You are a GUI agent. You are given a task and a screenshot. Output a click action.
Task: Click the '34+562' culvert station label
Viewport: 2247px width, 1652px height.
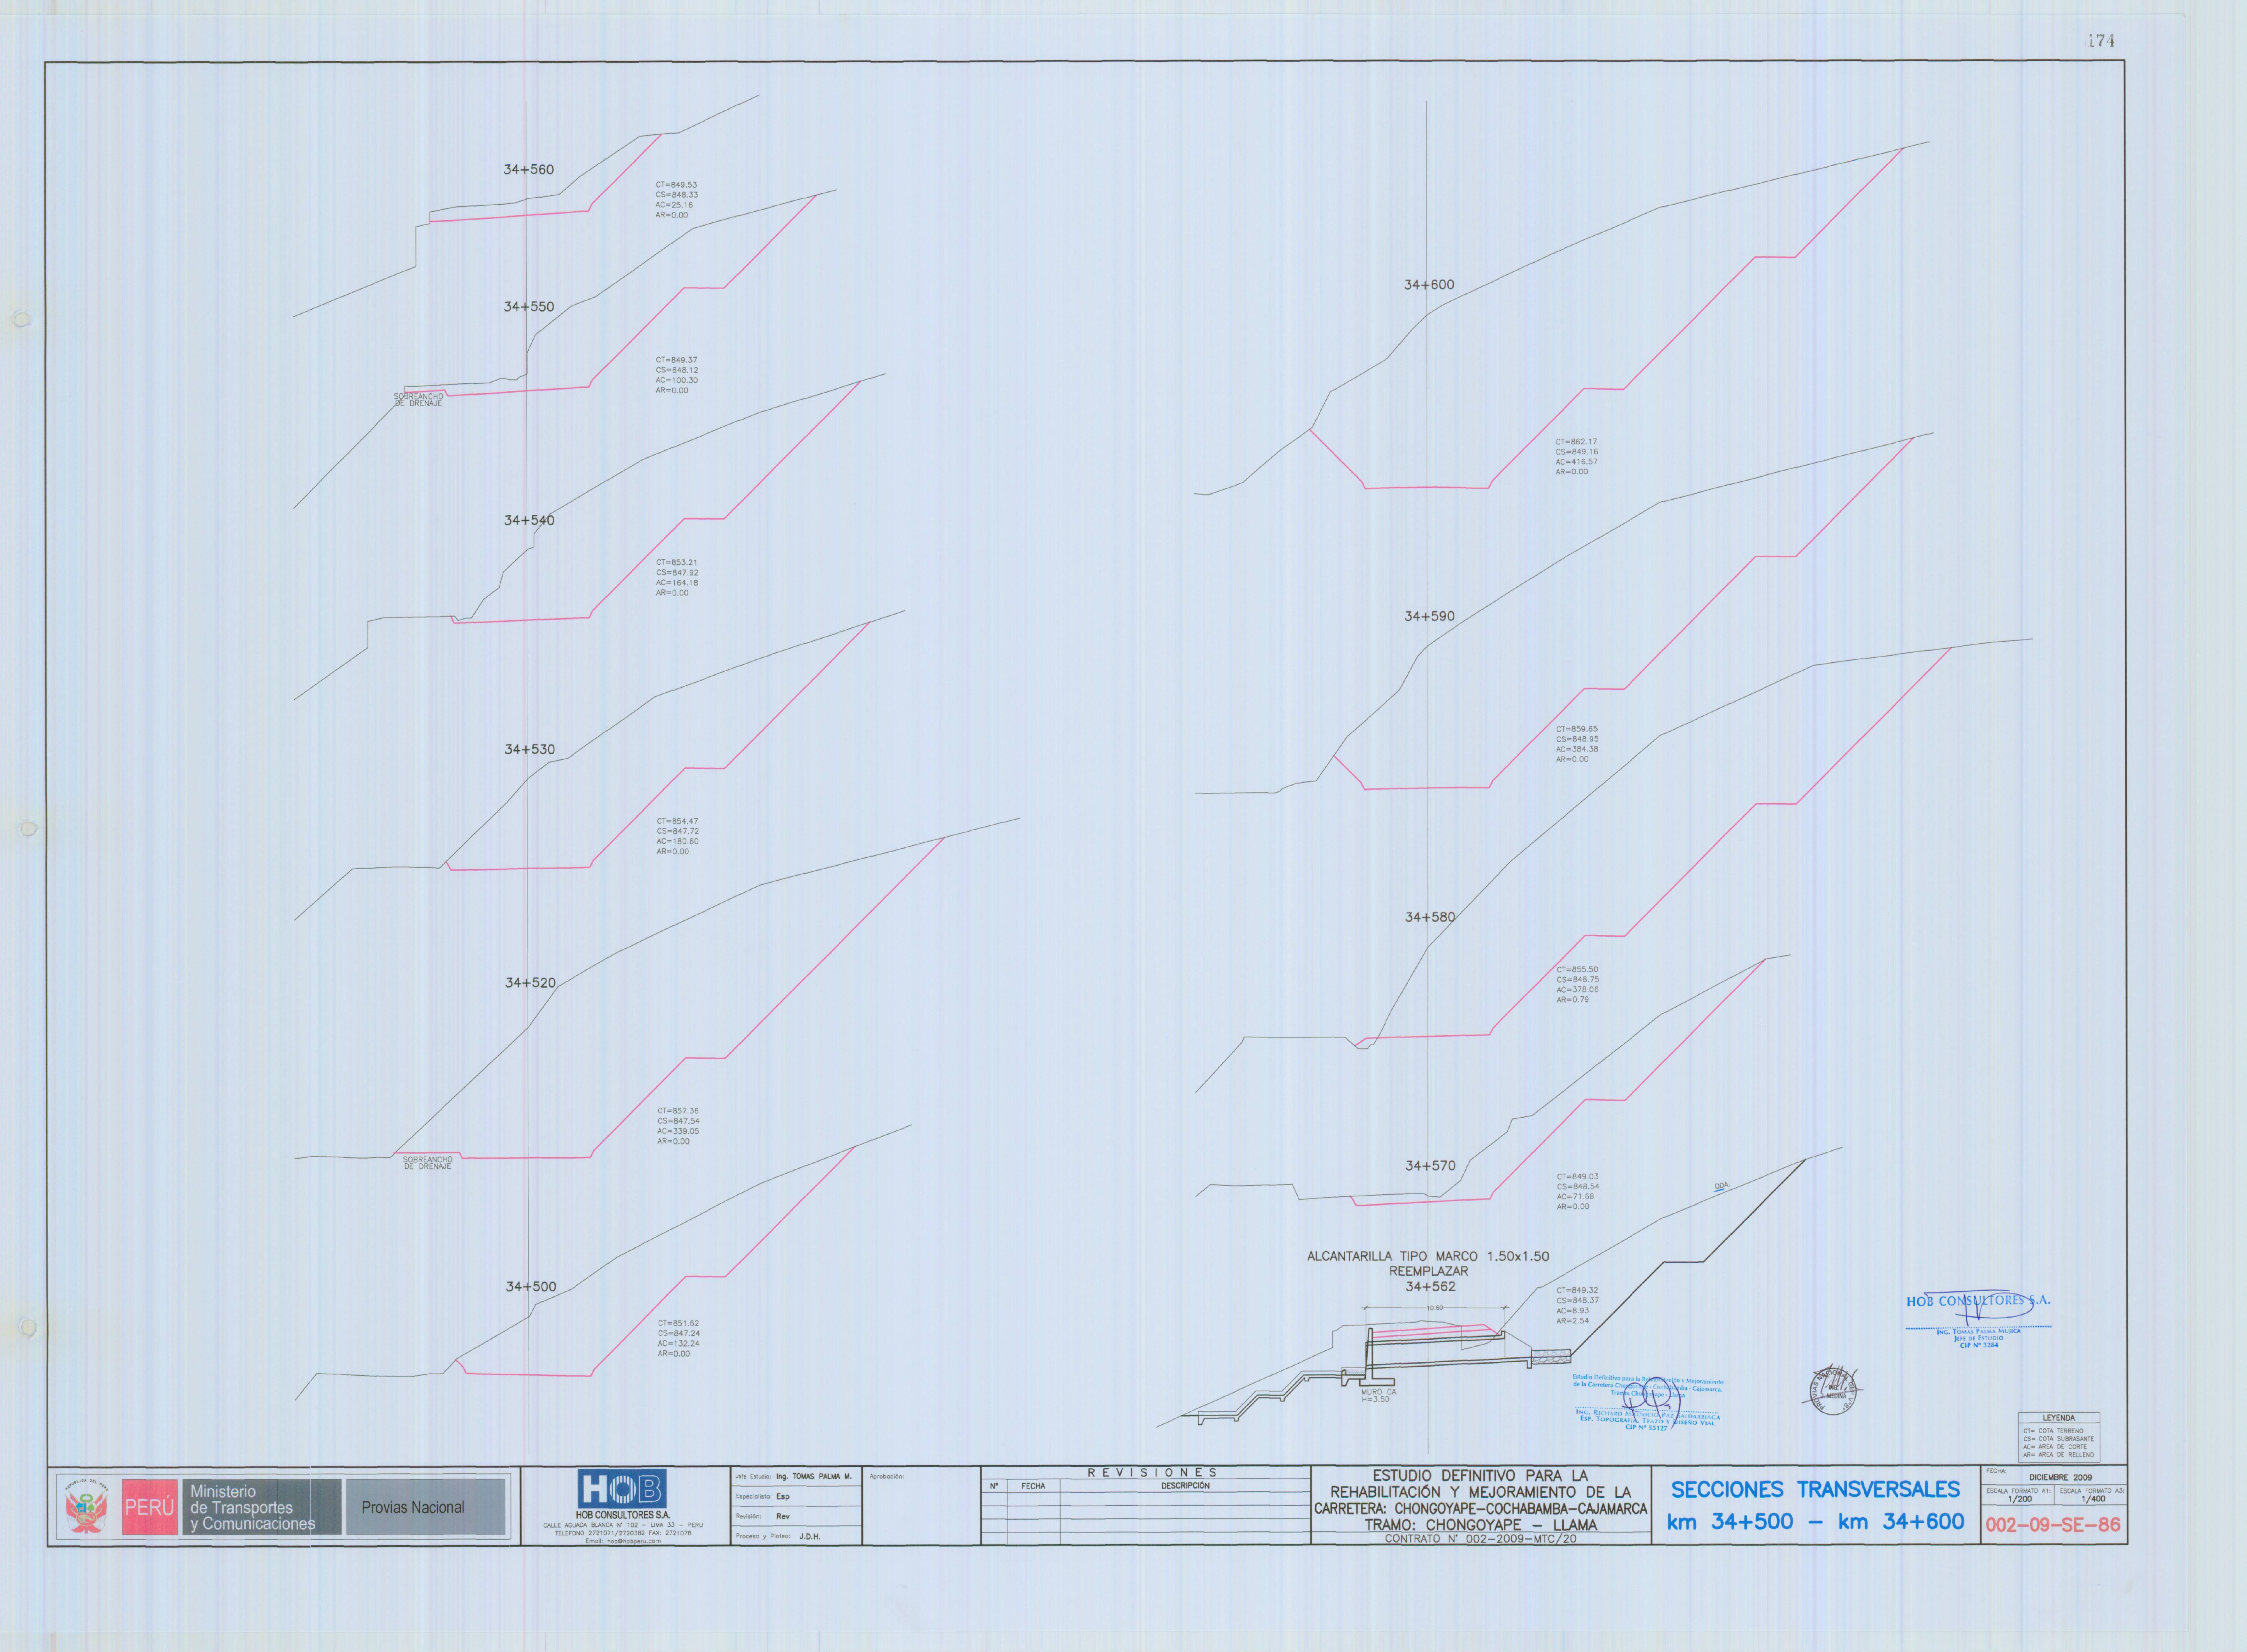[x=1431, y=1287]
